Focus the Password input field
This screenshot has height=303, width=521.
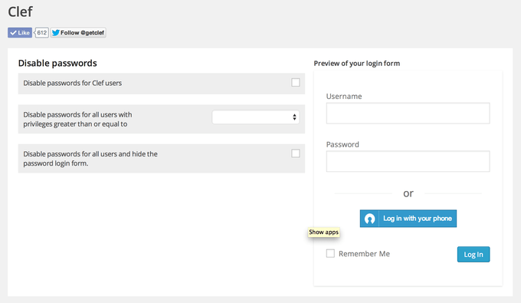(x=408, y=161)
